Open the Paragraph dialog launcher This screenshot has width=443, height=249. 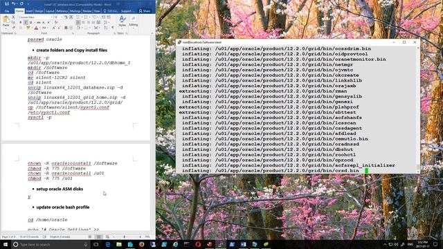point(115,33)
